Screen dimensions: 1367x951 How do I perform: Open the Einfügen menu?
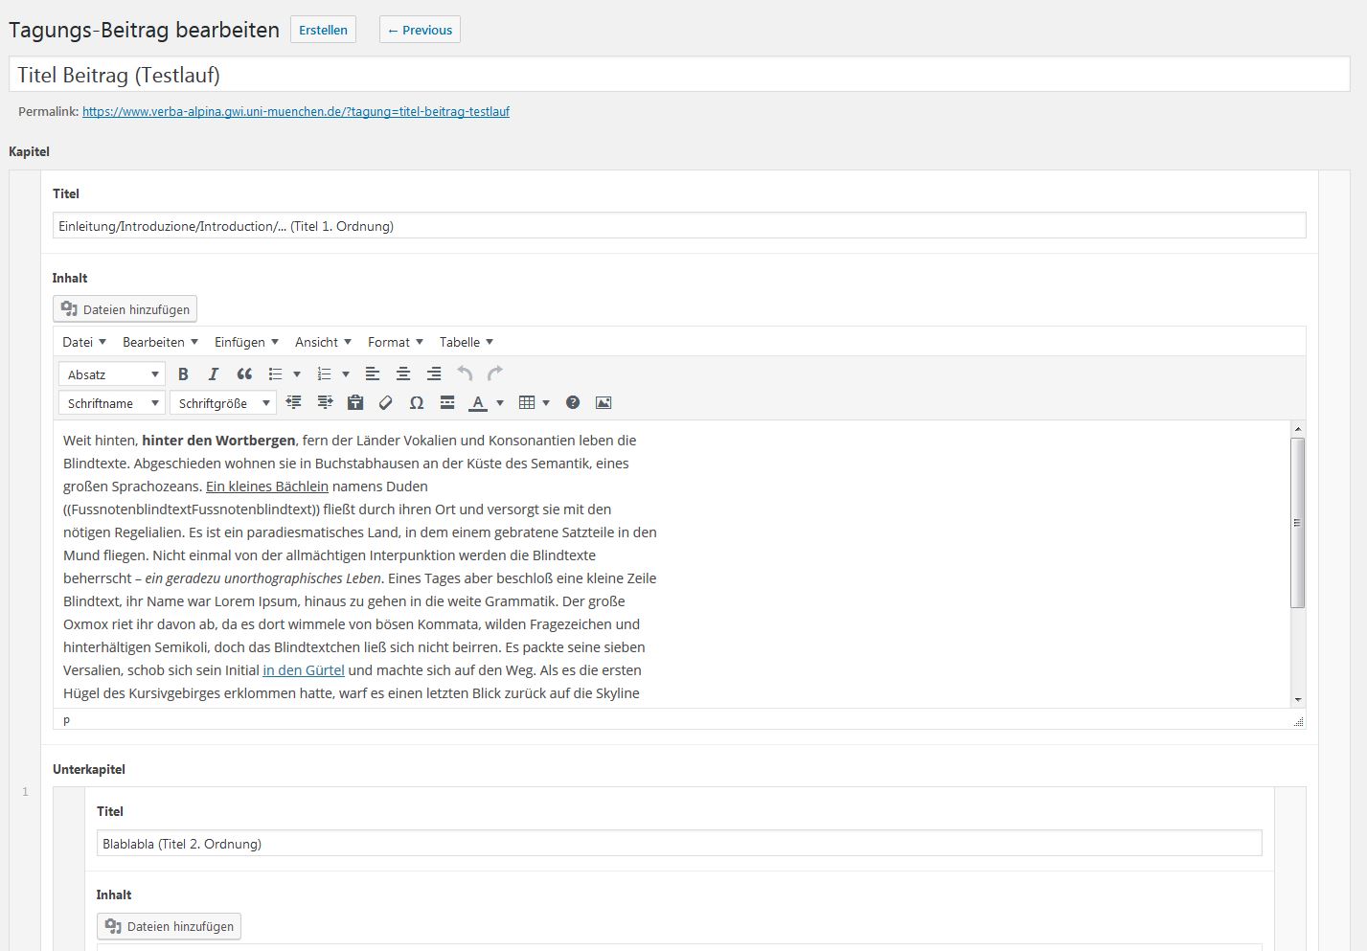[246, 342]
